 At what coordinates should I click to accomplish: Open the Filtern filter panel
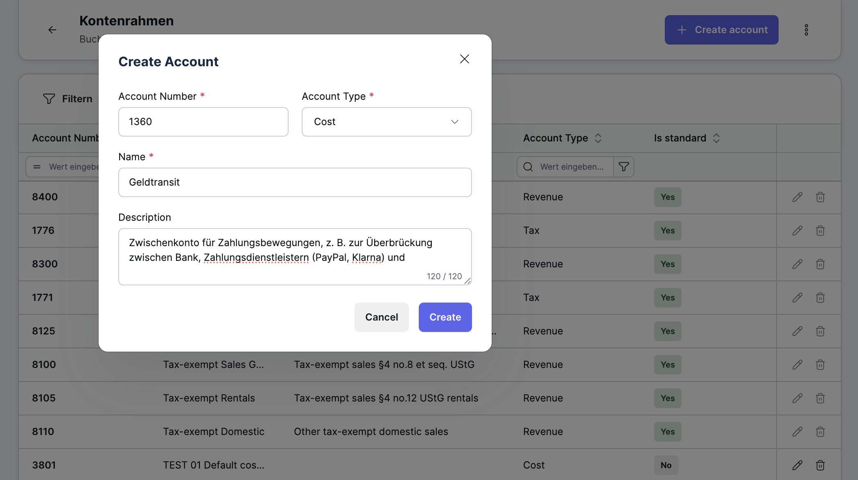pyautogui.click(x=68, y=99)
